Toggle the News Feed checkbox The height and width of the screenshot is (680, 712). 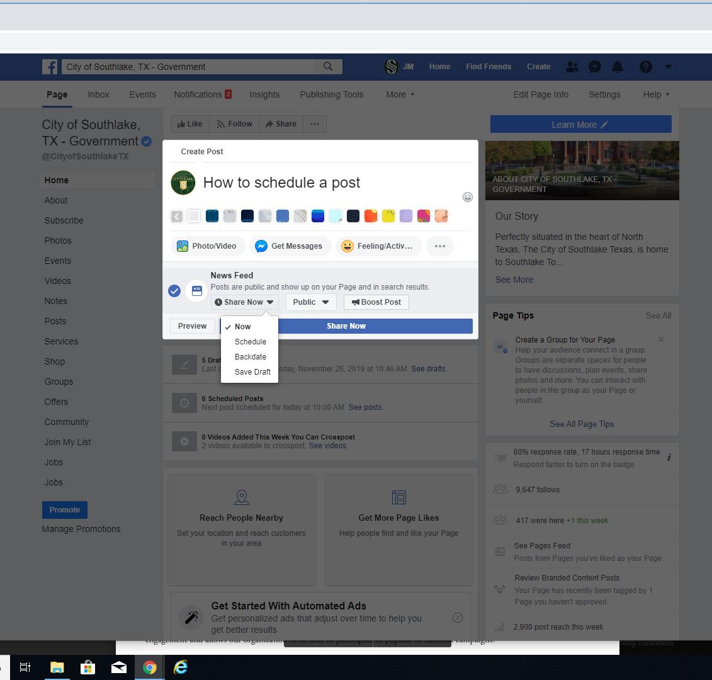pyautogui.click(x=174, y=291)
